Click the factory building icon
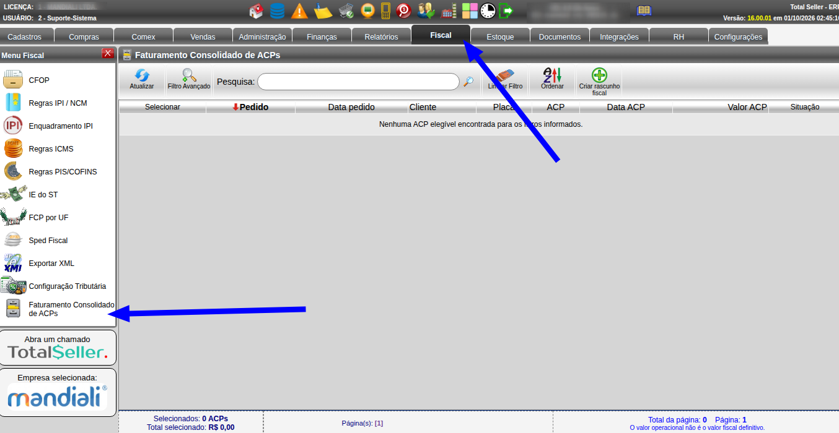This screenshot has height=433, width=839. [449, 11]
